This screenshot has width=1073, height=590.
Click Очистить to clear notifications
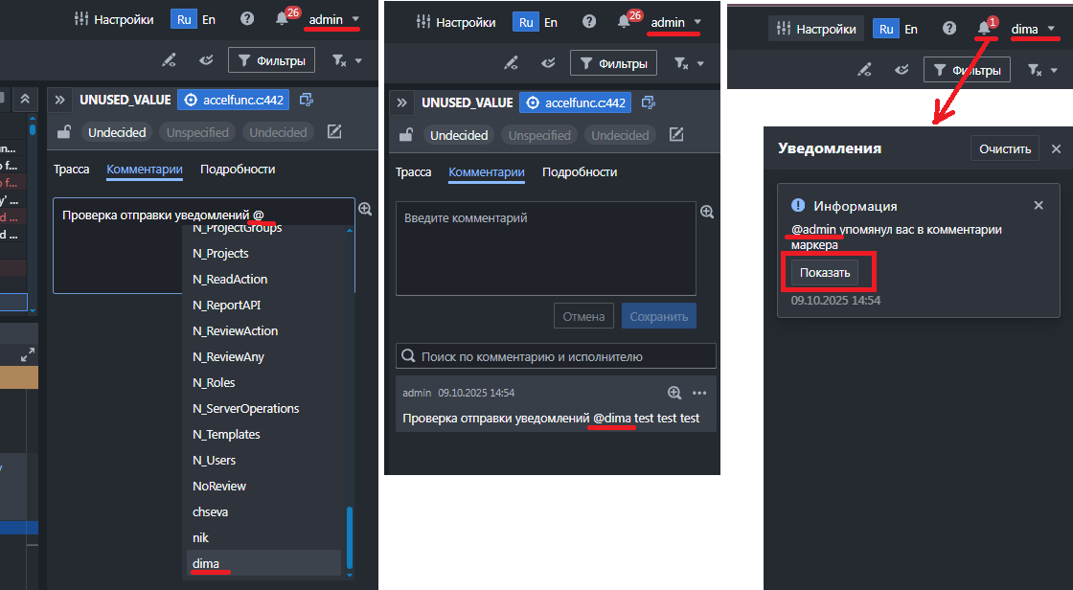[1005, 148]
